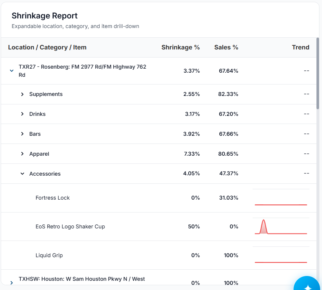Click the Trend column header

tap(301, 47)
